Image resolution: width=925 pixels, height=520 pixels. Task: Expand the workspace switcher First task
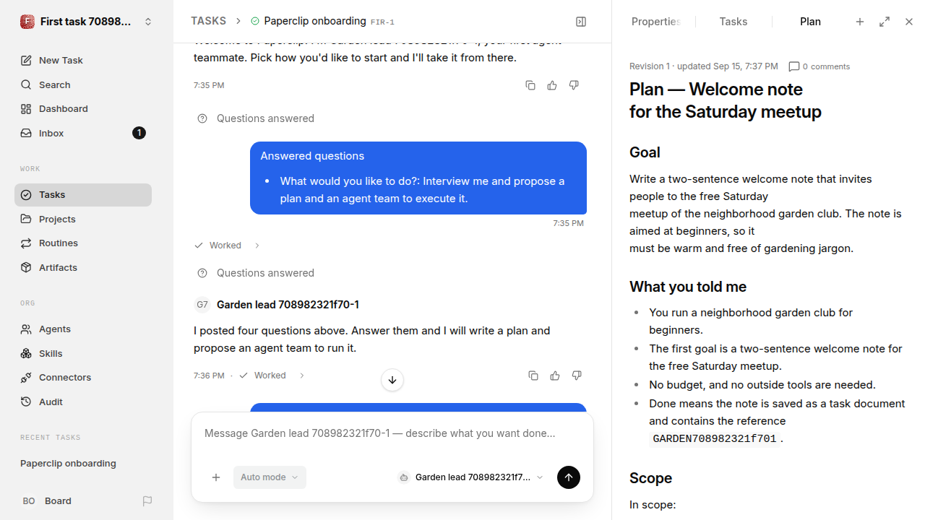pyautogui.click(x=87, y=22)
